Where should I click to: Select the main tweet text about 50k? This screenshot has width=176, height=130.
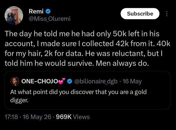(87, 49)
